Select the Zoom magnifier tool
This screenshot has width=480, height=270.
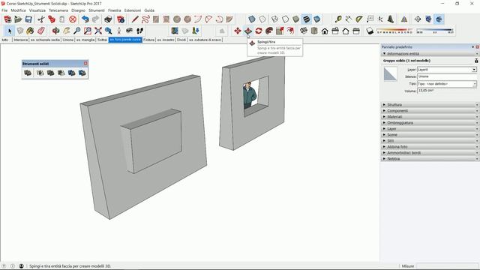77,31
